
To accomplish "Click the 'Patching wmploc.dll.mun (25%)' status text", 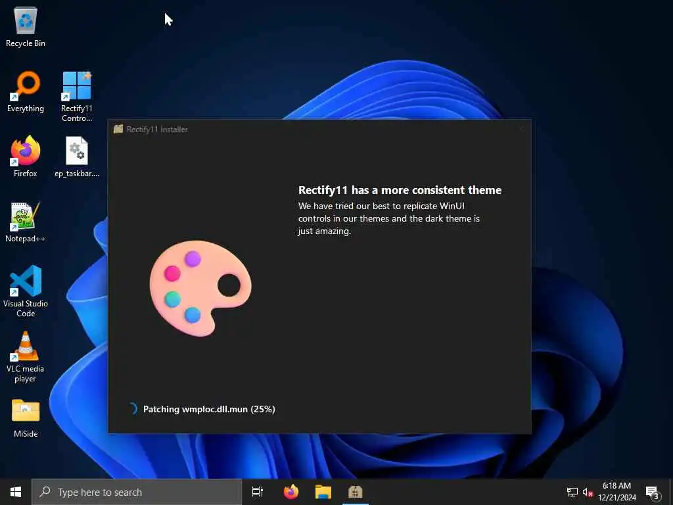I will [209, 409].
